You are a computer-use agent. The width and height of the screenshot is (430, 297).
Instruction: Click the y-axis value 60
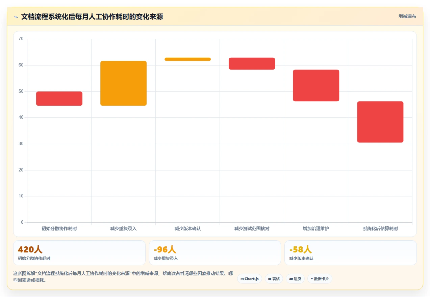tap(21, 65)
